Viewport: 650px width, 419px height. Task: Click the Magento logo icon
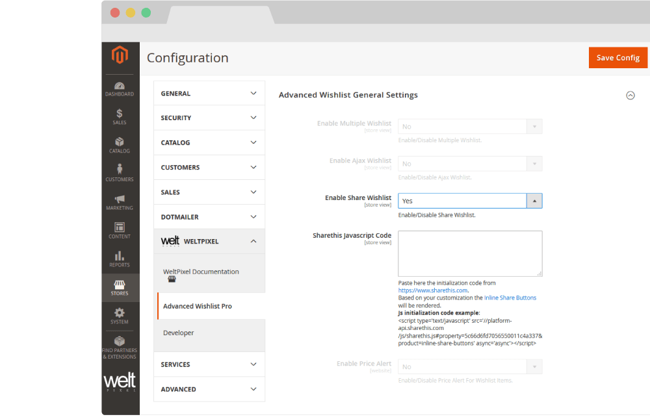pyautogui.click(x=120, y=55)
